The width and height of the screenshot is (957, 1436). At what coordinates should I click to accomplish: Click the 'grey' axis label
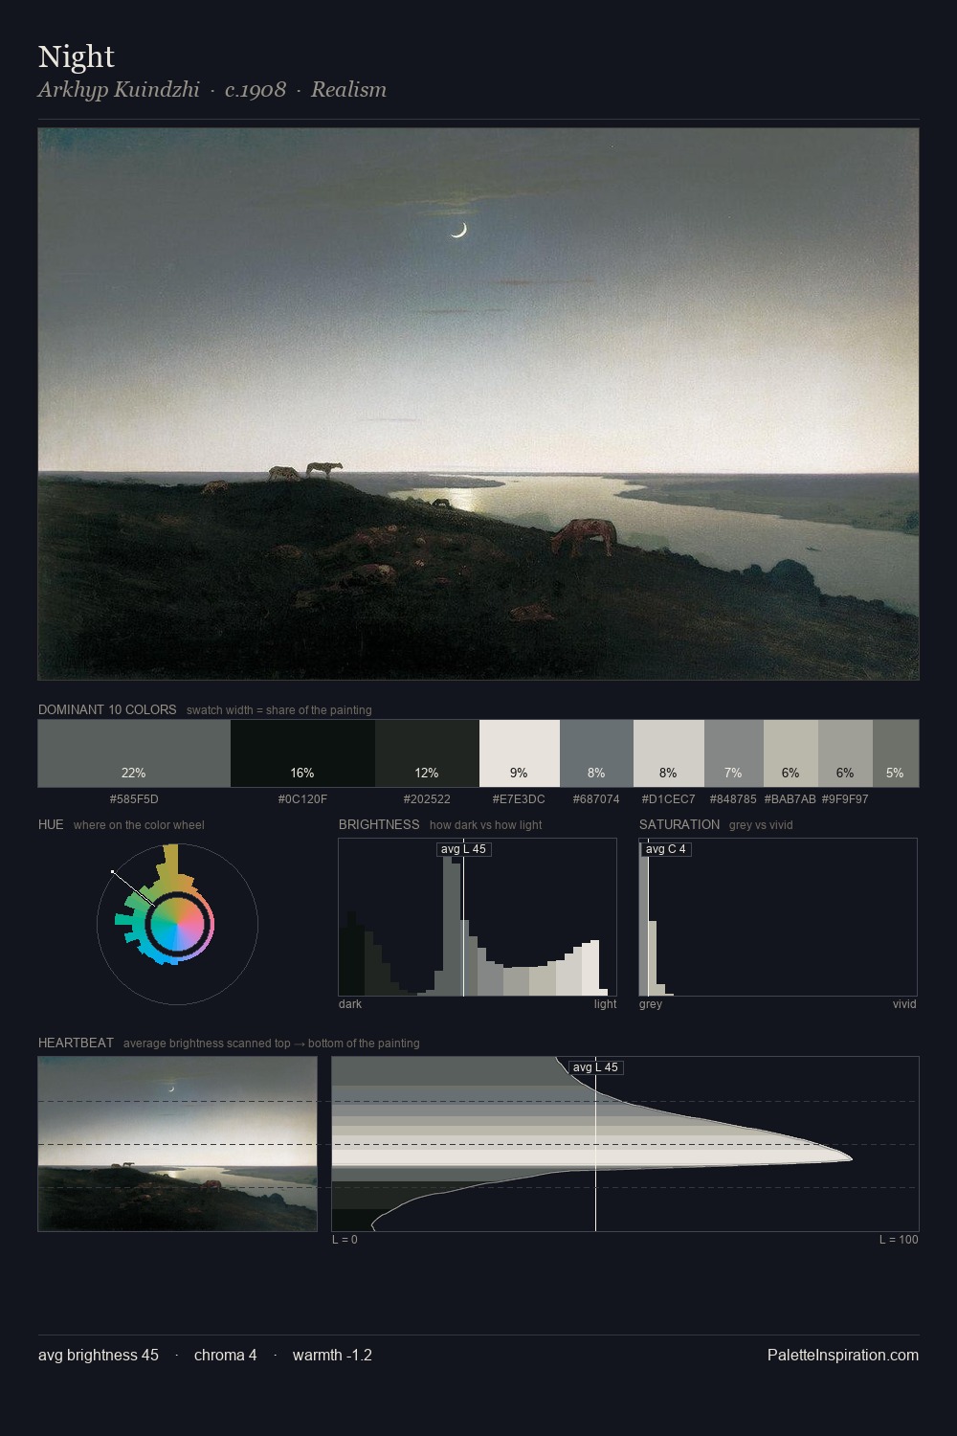point(651,1004)
